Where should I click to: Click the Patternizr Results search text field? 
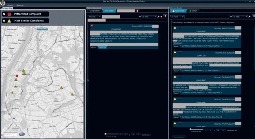[207, 17]
